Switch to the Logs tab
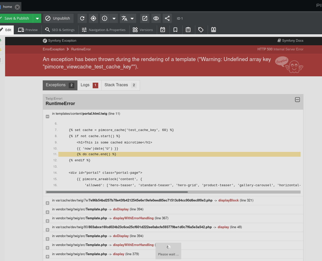The image size is (322, 261). [85, 85]
